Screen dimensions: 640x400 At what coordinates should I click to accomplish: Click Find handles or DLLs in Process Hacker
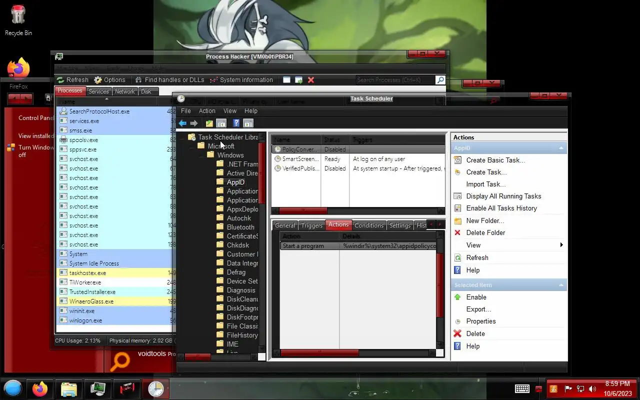pyautogui.click(x=169, y=80)
